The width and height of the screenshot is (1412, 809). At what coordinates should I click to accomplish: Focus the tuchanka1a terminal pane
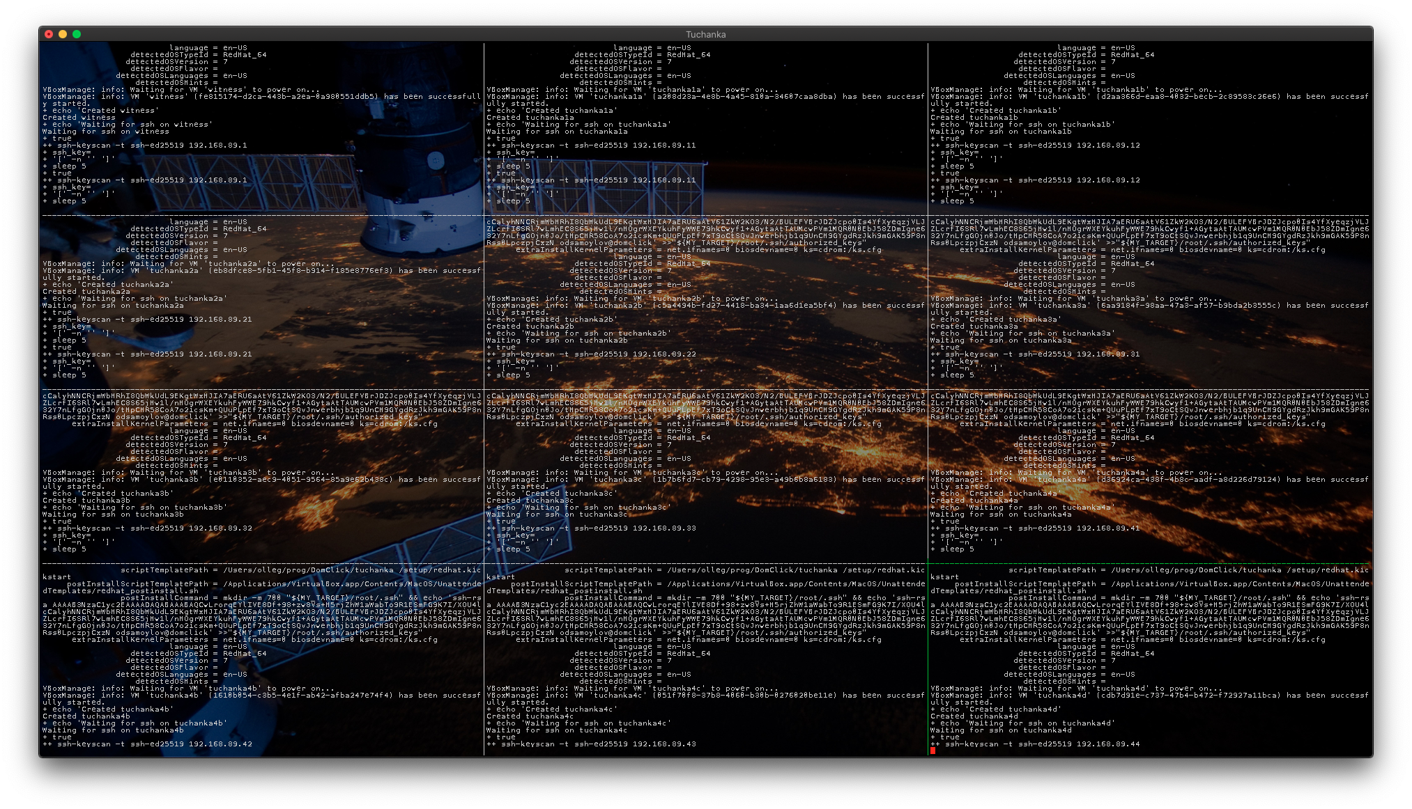705,129
